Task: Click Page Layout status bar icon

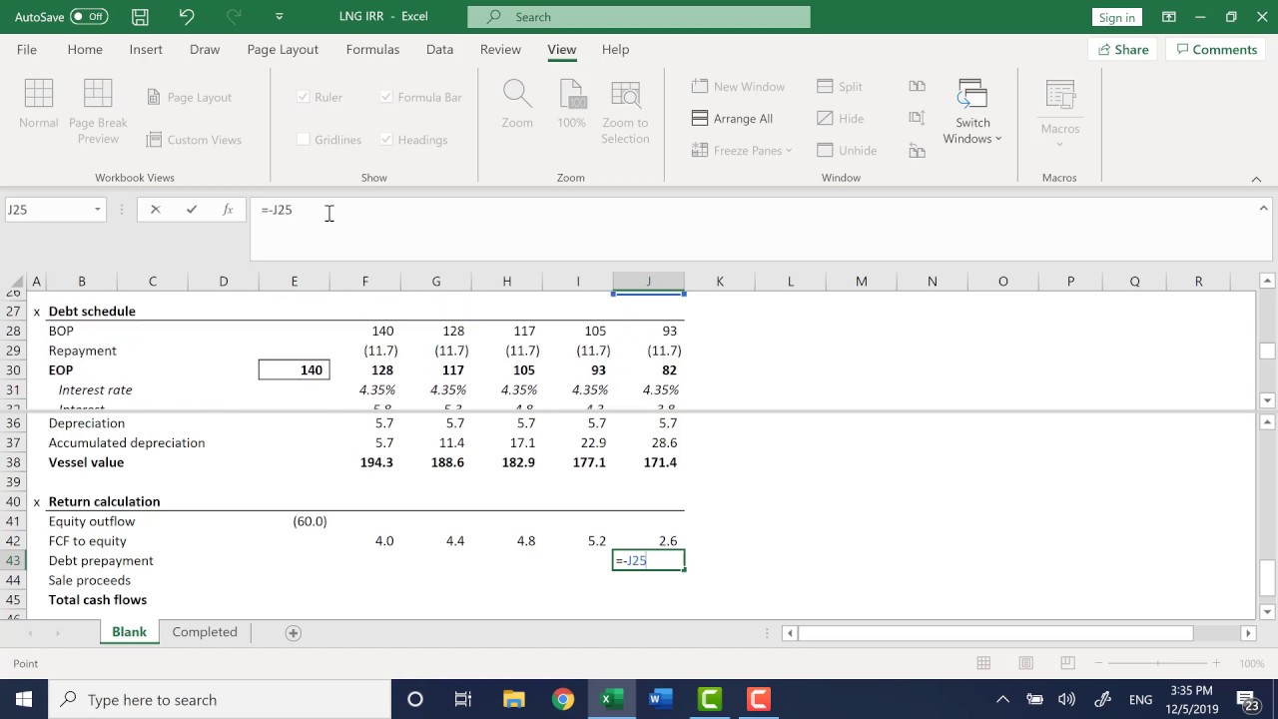Action: click(x=1025, y=663)
